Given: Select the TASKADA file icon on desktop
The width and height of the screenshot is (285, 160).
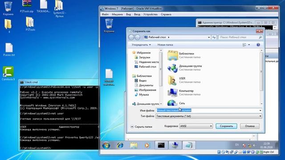Looking at the screenshot, I should [x=44, y=6].
